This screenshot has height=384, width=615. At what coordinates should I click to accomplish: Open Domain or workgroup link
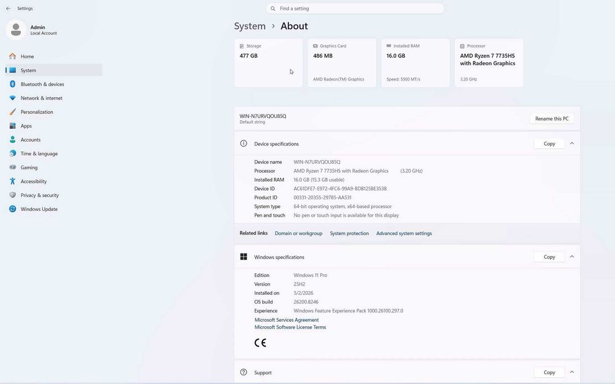tap(298, 233)
